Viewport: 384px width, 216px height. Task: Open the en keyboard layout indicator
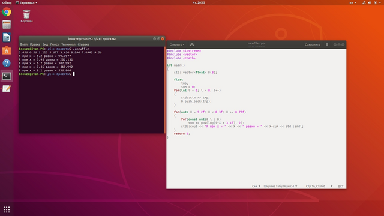353,2
